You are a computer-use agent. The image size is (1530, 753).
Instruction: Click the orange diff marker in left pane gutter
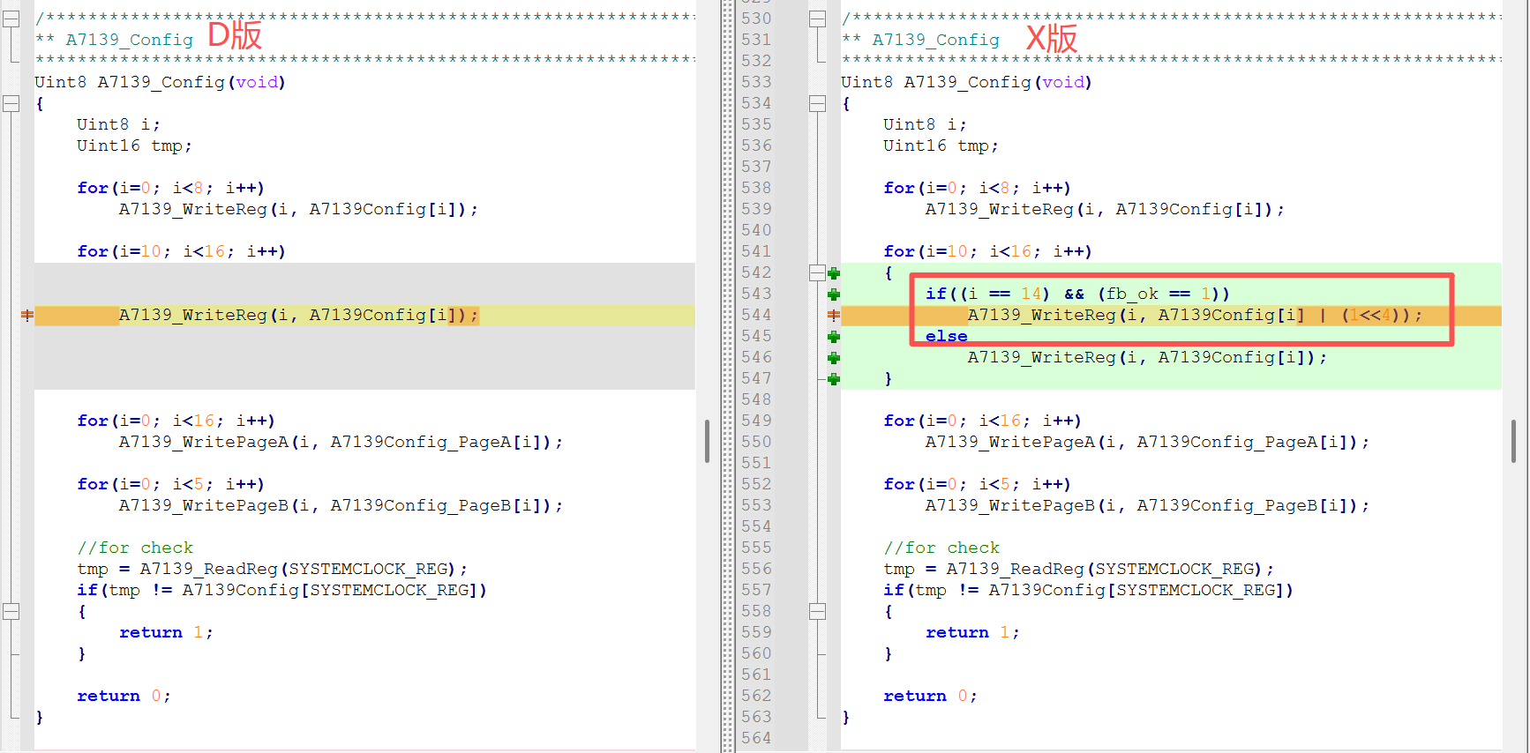(x=27, y=316)
